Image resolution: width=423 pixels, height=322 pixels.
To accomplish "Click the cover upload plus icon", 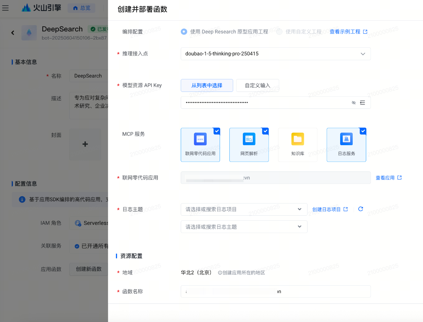I will coord(85,144).
